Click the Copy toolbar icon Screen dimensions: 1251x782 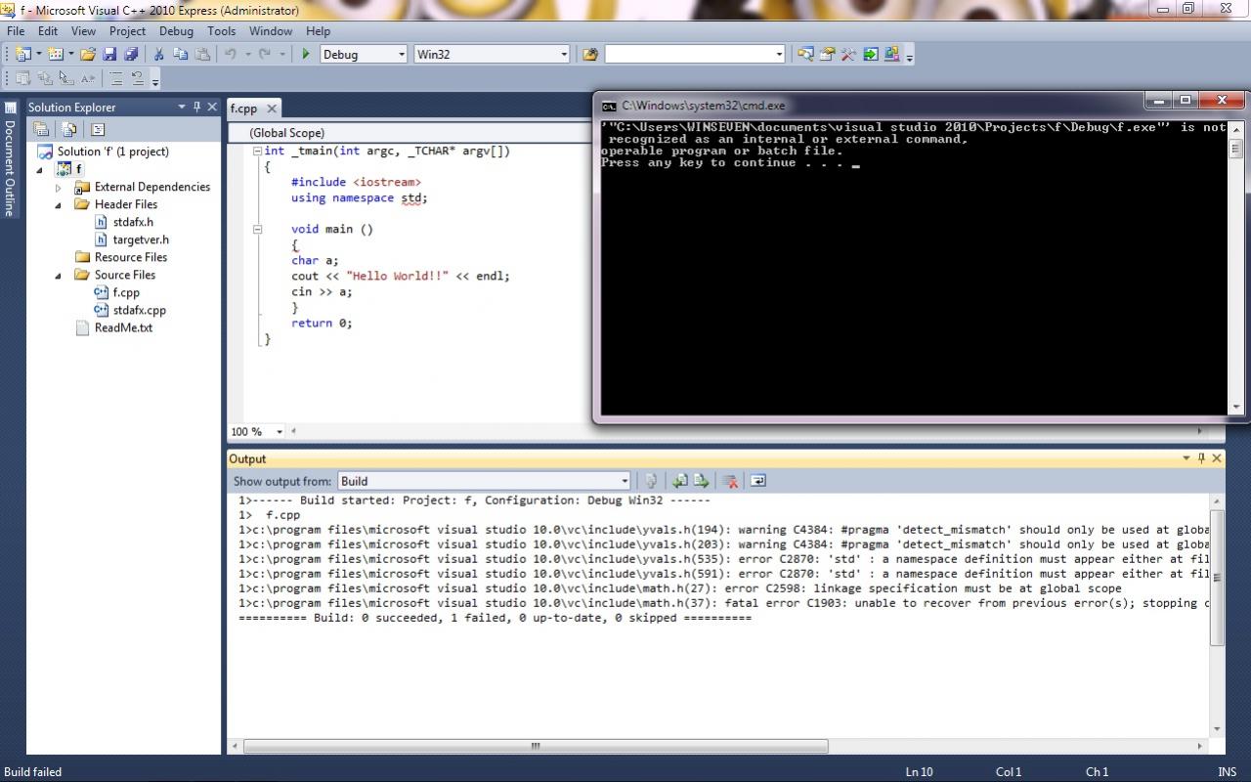[180, 55]
